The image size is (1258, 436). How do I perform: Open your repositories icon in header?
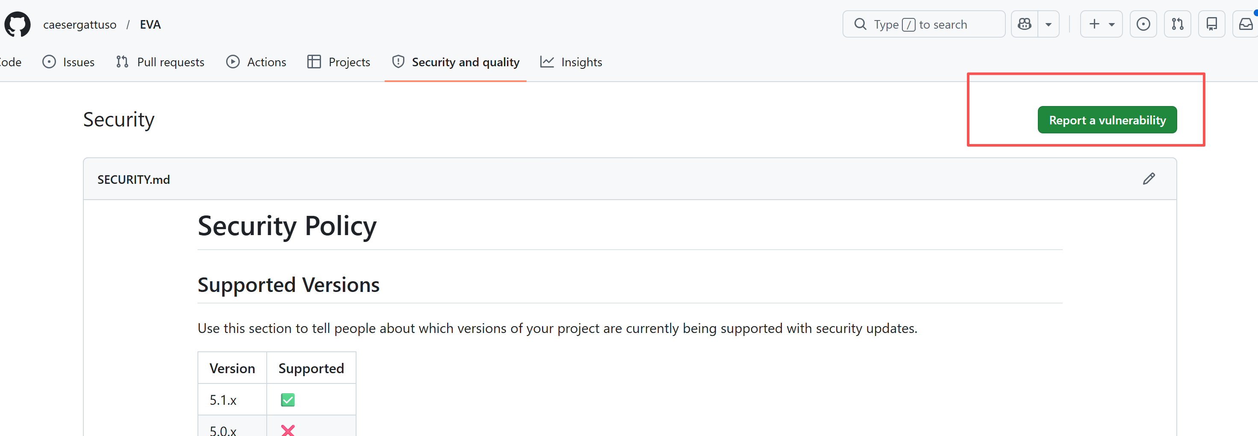point(1211,24)
